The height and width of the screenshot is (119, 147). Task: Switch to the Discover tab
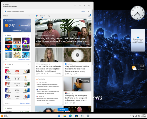coord(42,16)
